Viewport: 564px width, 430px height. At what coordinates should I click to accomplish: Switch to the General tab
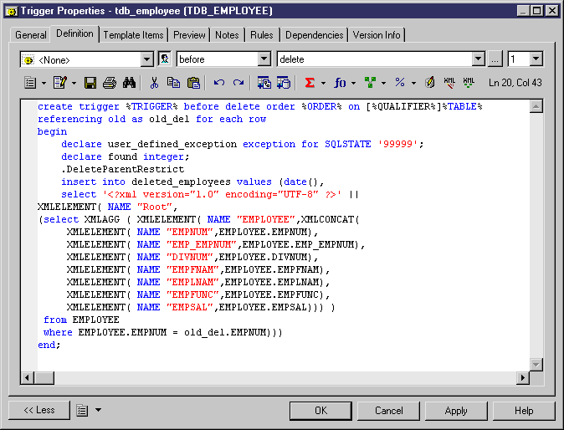point(31,35)
